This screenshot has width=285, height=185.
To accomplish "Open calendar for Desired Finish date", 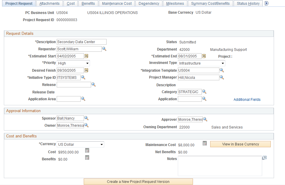I will point(86,70).
